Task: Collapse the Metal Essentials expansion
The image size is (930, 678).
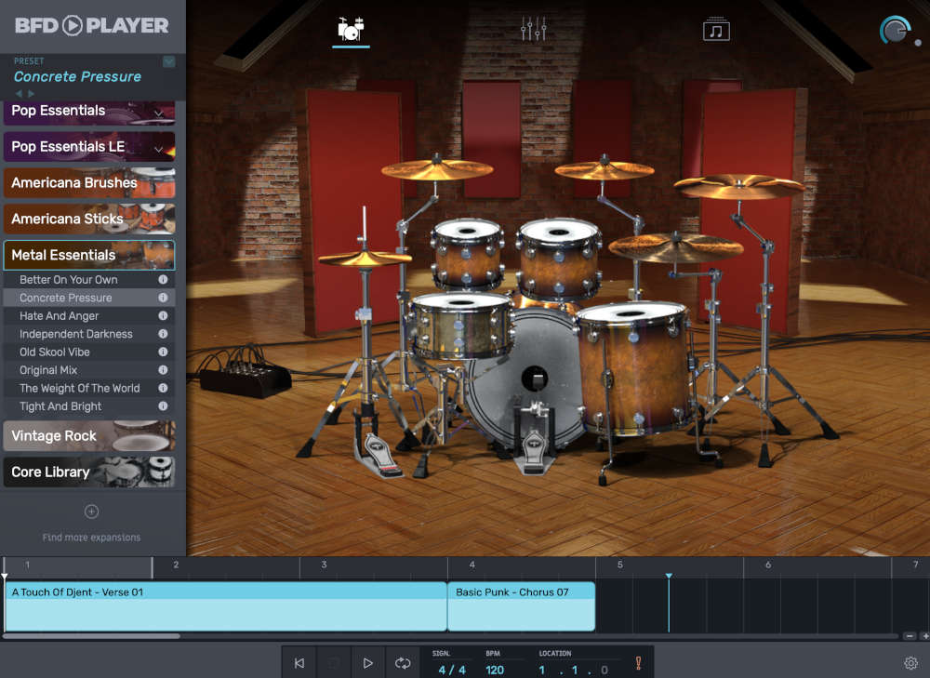Action: (x=88, y=254)
